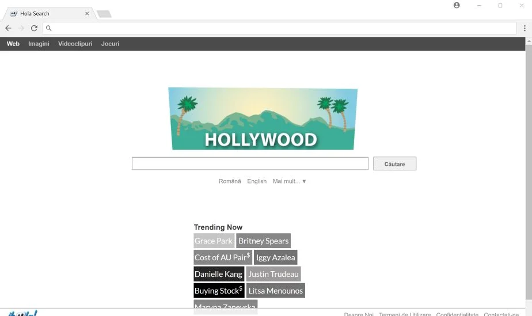Screen dimensions: 532x316
Task: Maximize the browser window
Action: coord(500,5)
